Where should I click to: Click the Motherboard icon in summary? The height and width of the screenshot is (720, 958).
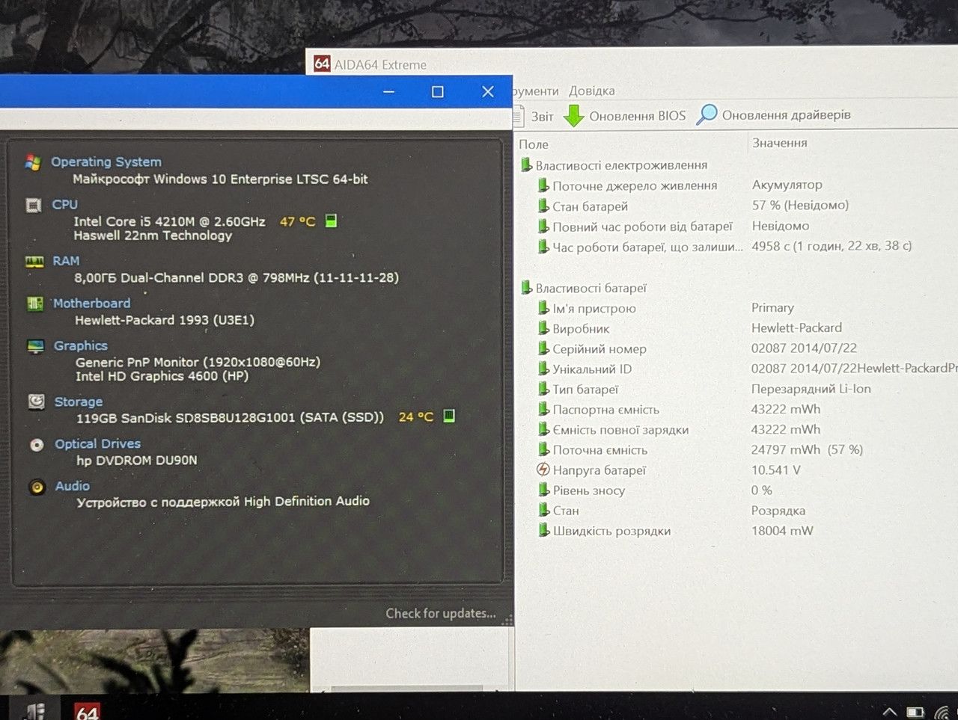35,304
